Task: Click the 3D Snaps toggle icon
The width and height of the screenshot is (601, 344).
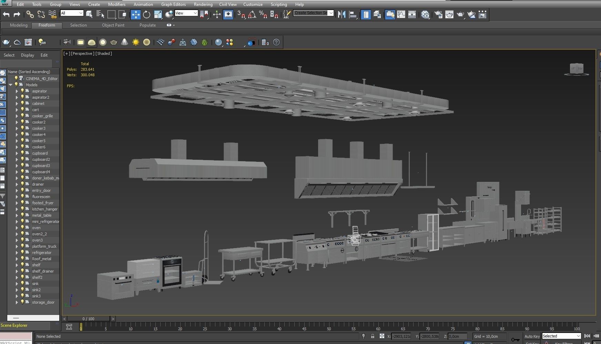Action: tap(241, 14)
